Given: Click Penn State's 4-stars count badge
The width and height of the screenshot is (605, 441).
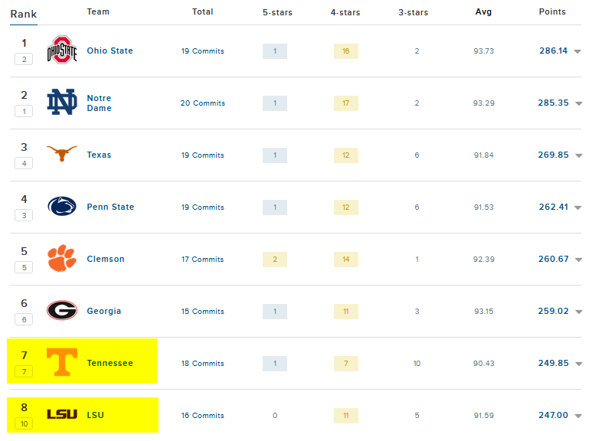Looking at the screenshot, I should tap(345, 207).
